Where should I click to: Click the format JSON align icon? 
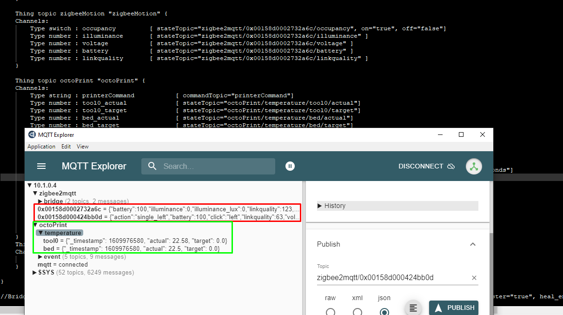pos(413,308)
